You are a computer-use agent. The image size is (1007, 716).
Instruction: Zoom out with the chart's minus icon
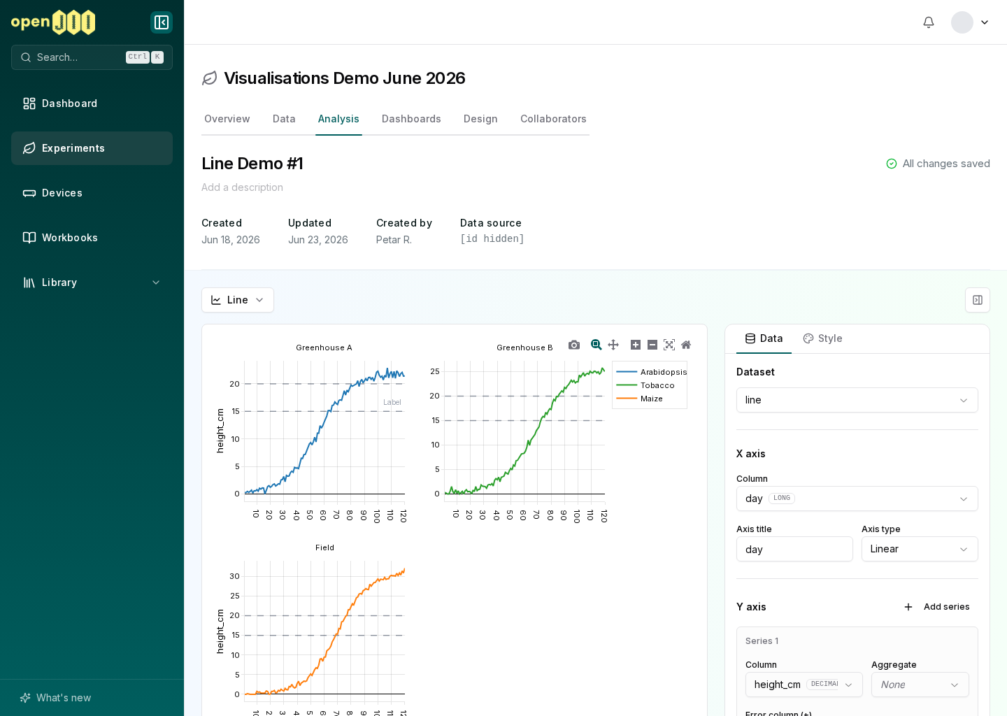coord(652,345)
